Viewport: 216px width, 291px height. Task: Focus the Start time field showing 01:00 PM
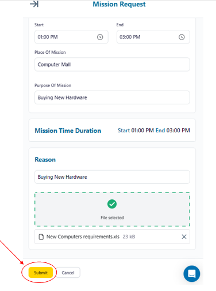point(71,37)
